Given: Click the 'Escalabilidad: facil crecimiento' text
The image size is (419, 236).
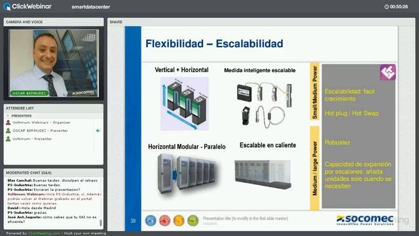Looking at the screenshot, I should coord(350,95).
